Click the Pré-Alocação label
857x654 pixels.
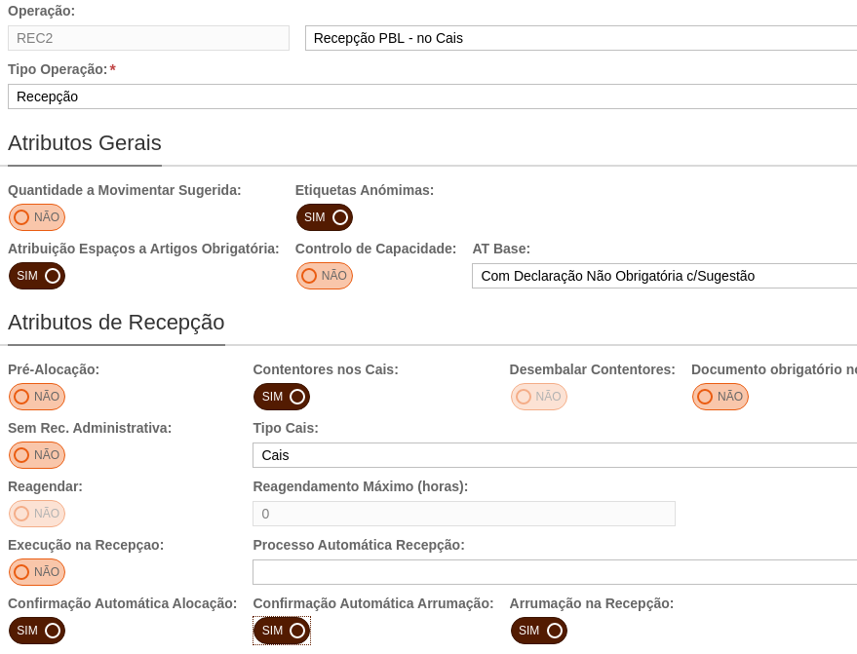[x=54, y=369]
